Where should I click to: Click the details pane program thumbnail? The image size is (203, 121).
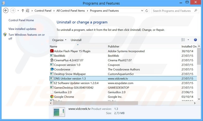click(59, 112)
